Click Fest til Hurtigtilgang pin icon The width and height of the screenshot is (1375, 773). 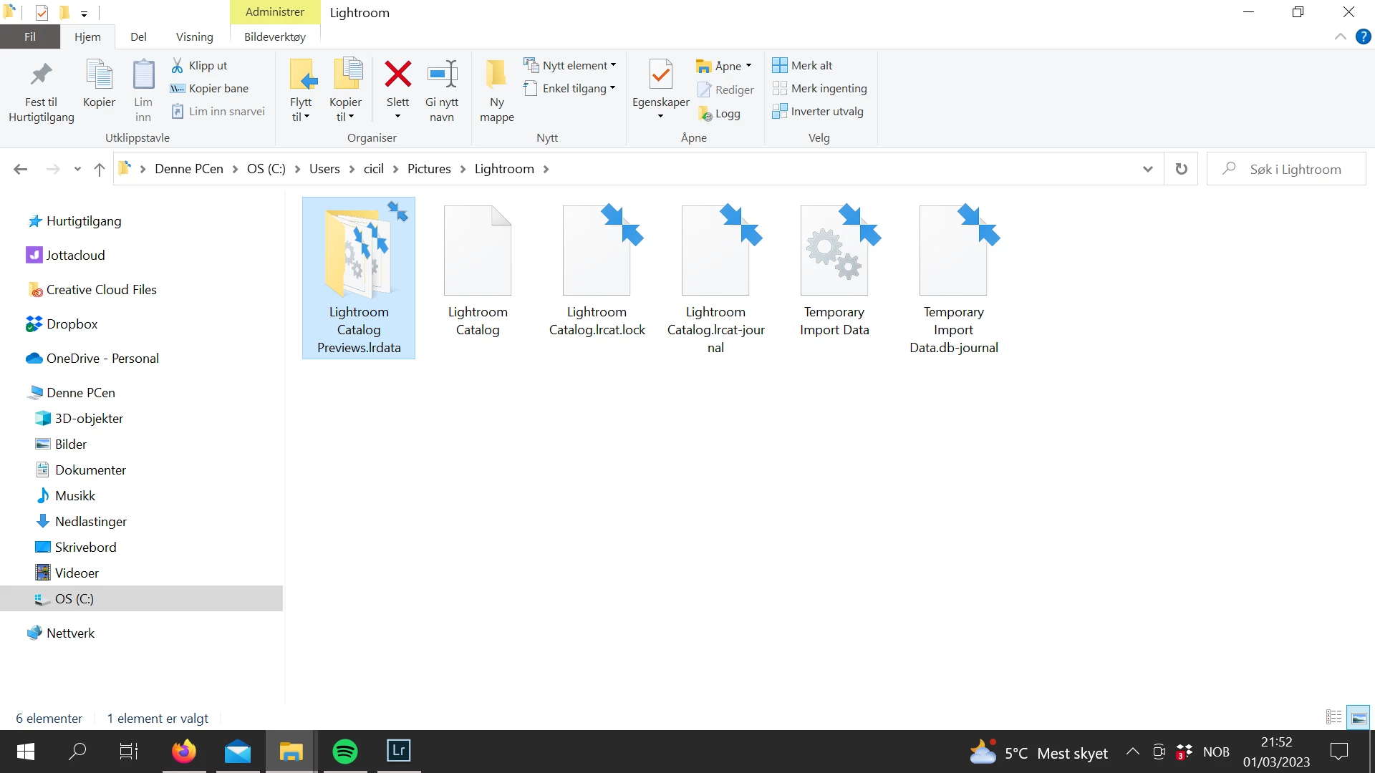tap(41, 74)
